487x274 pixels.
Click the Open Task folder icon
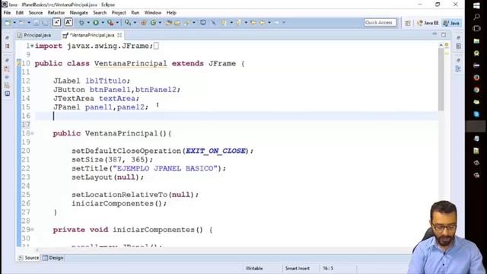[x=177, y=23]
